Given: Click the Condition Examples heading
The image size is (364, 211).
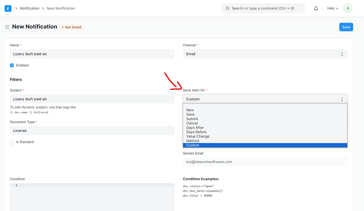Looking at the screenshot, I should pos(201,179).
